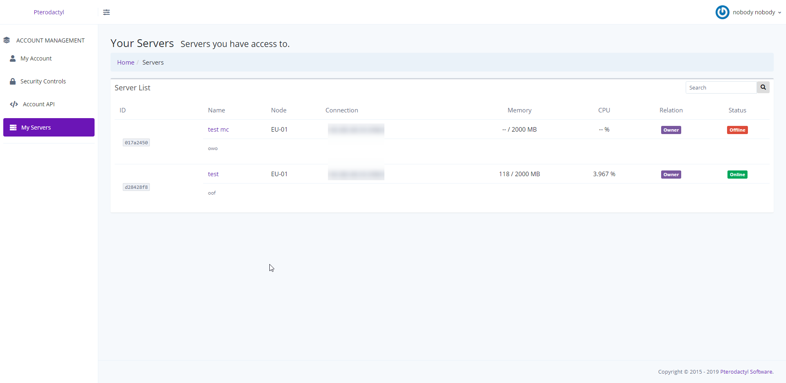Open the 'test' server link
This screenshot has width=786, height=383.
[213, 174]
